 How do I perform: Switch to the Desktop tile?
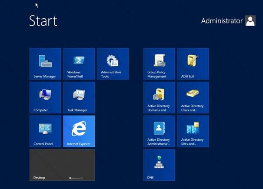[62, 165]
